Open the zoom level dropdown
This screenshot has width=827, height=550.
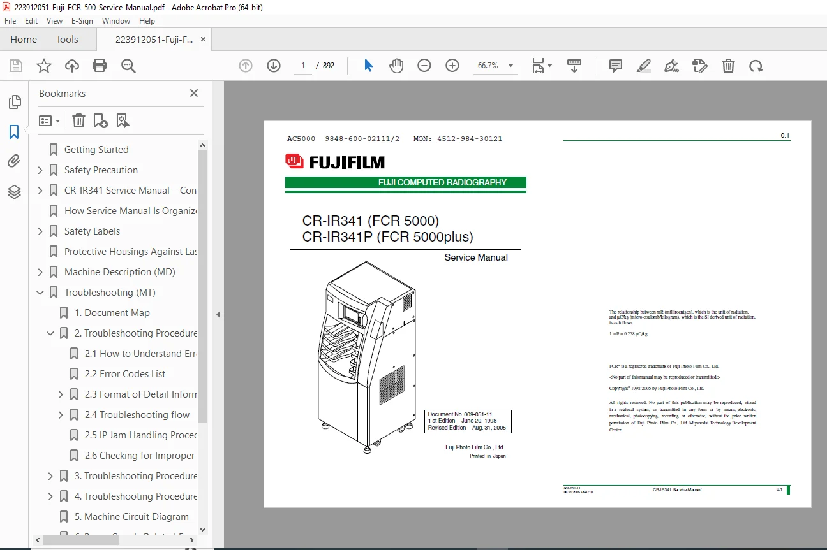point(510,66)
